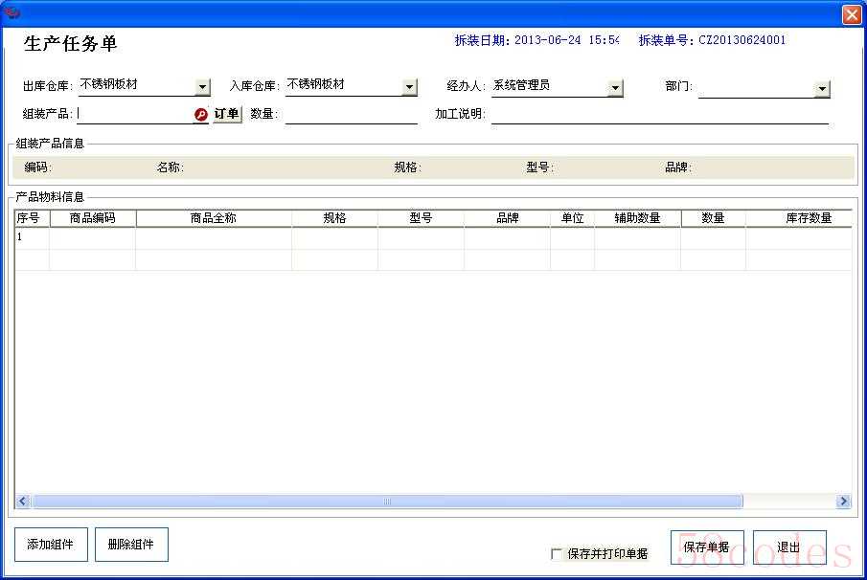Click the app icon in title bar
The width and height of the screenshot is (867, 580).
pyautogui.click(x=12, y=13)
